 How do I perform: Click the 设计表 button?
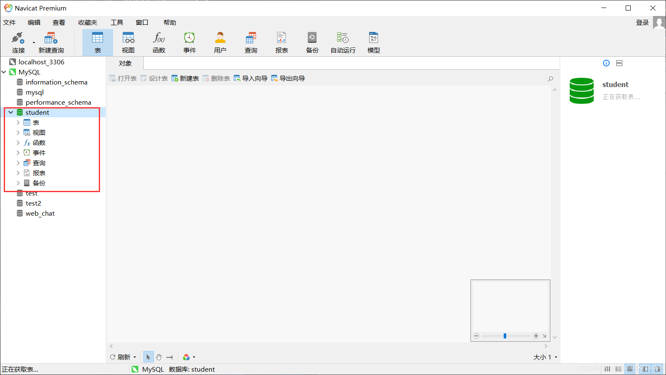point(154,79)
